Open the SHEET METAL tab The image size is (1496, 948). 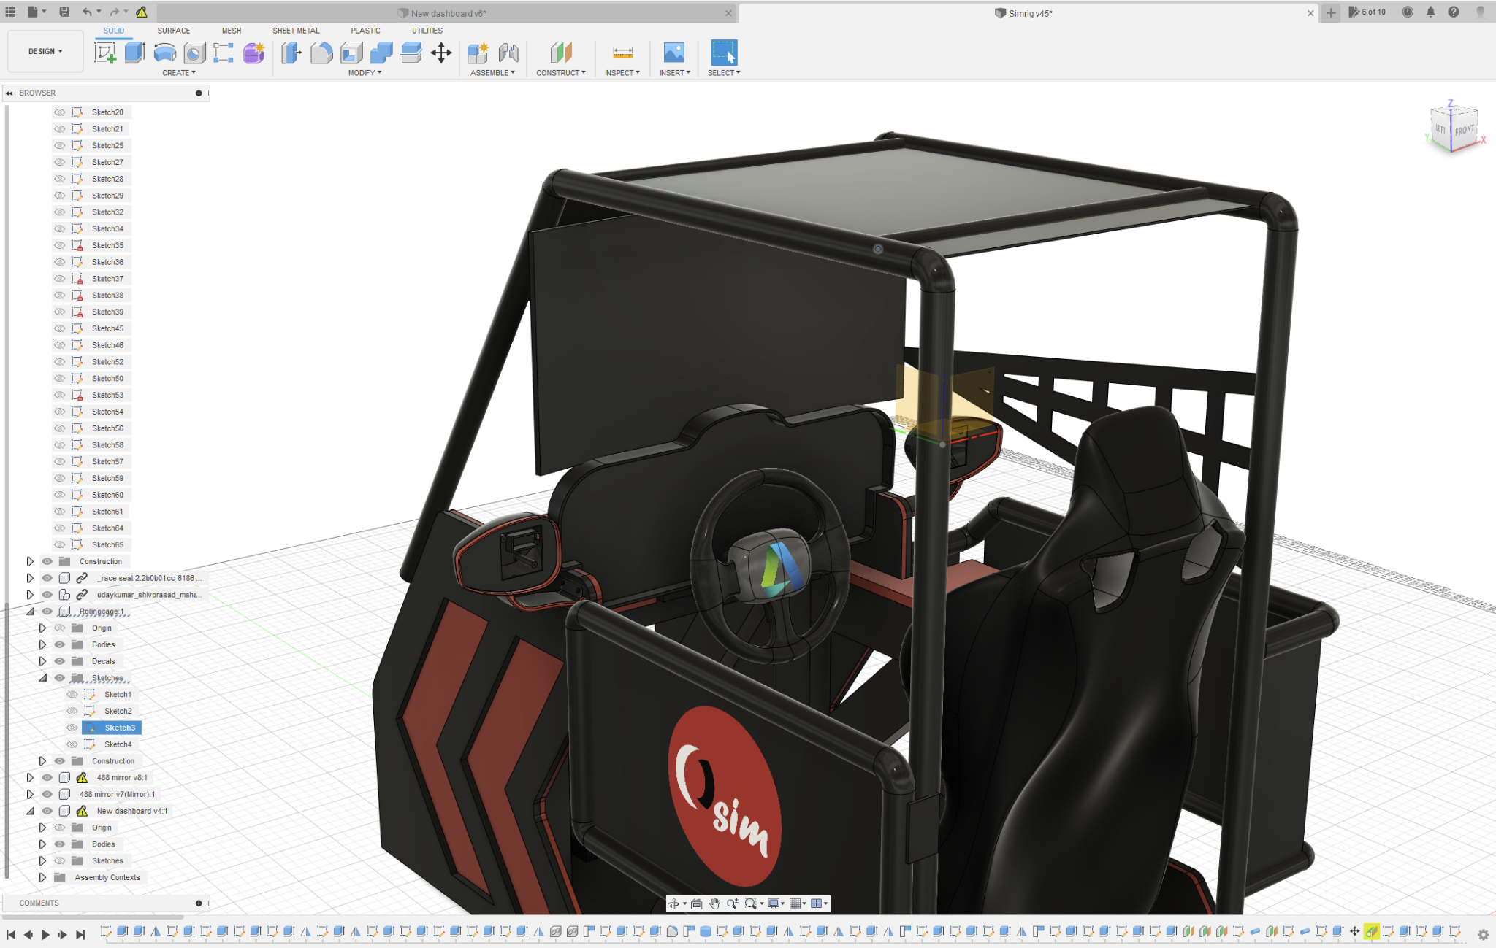point(296,31)
